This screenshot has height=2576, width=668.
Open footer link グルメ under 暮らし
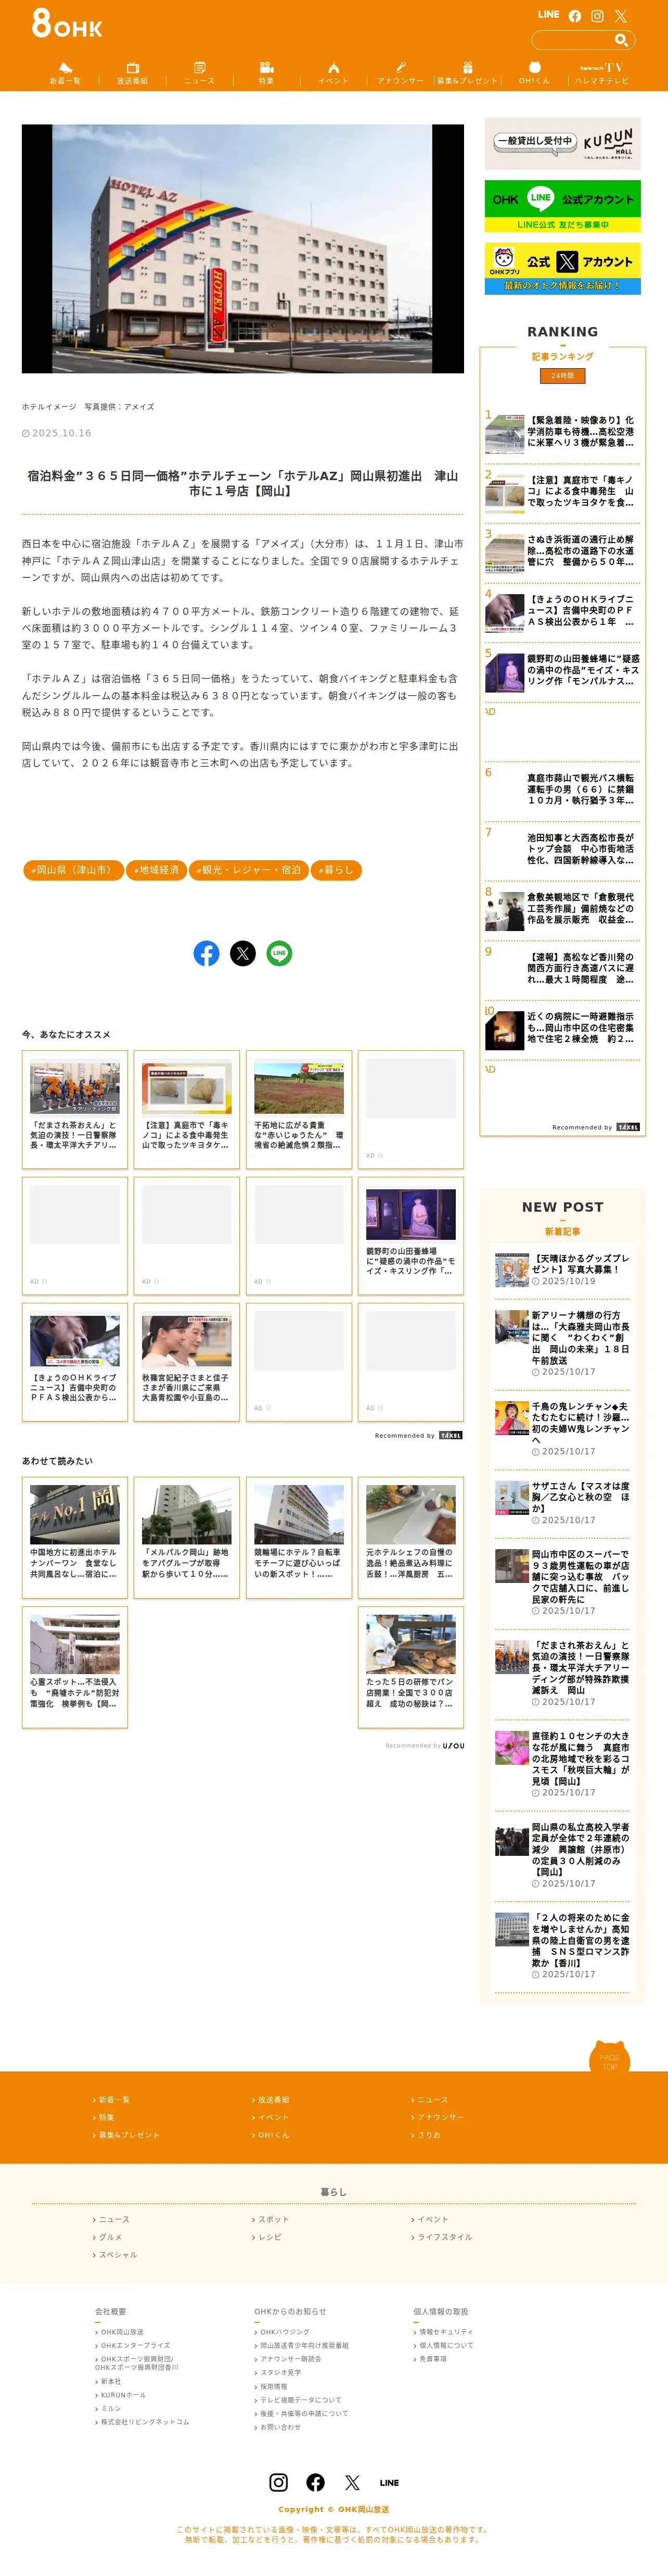tap(108, 2237)
